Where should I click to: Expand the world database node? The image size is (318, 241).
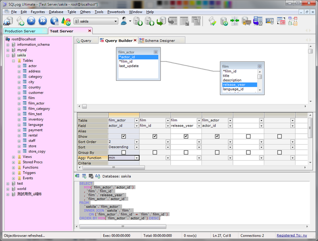[8, 189]
